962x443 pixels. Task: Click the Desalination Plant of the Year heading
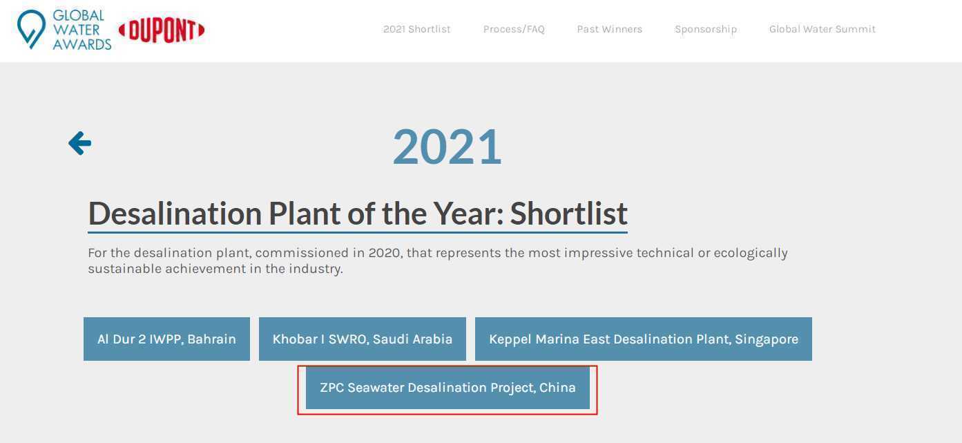coord(358,213)
